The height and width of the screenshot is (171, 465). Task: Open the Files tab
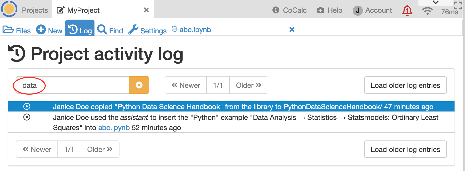(17, 30)
